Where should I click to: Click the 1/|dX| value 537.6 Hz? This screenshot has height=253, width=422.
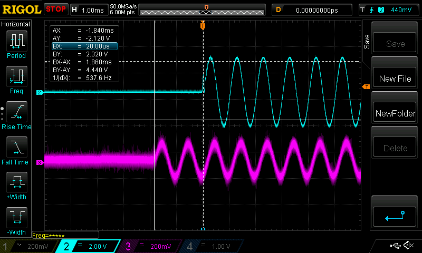99,77
